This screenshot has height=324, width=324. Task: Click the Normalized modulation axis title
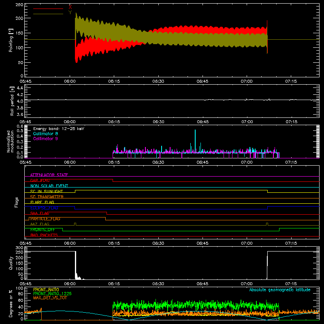[10, 141]
